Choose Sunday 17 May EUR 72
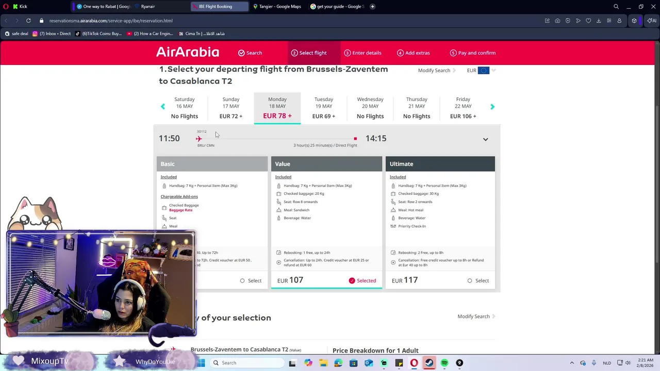660x371 pixels. (231, 108)
